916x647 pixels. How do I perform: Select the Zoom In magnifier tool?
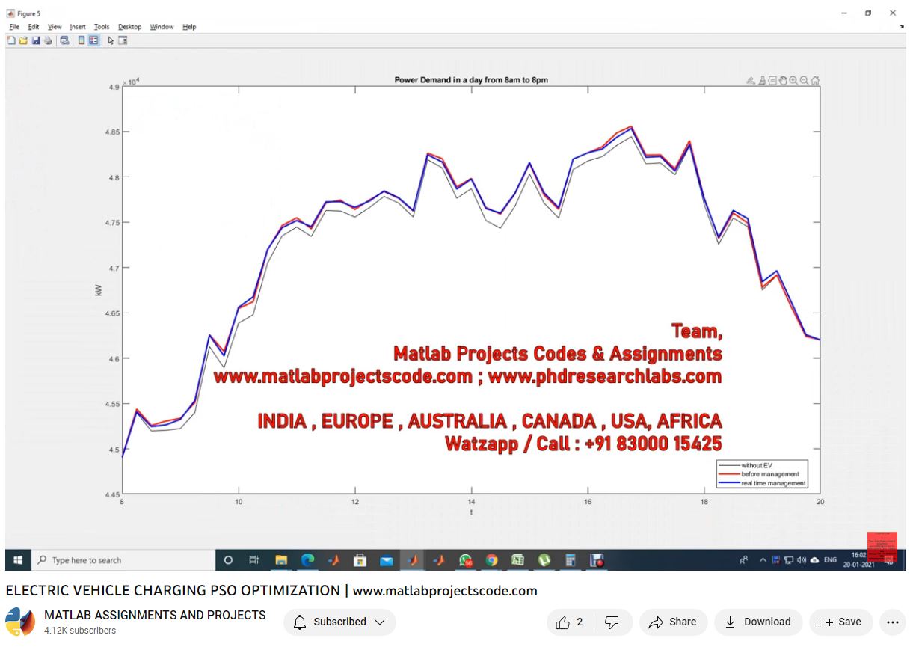pyautogui.click(x=793, y=81)
